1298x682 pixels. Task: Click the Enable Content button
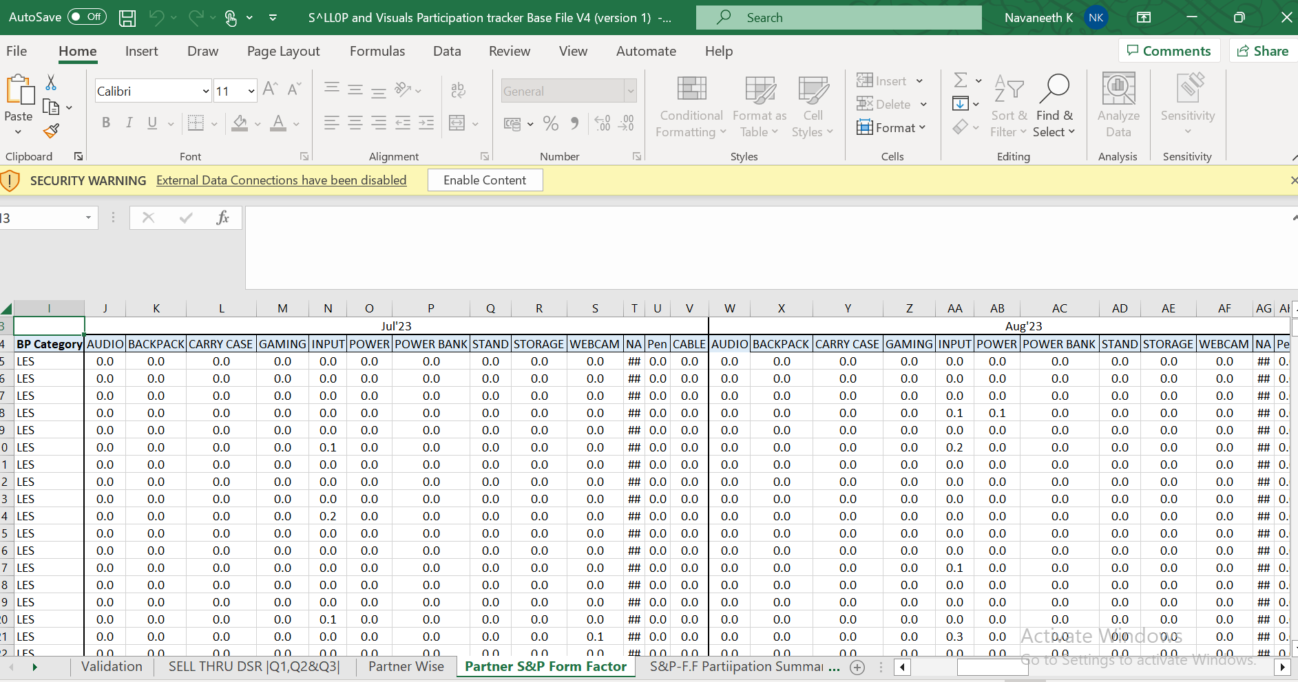[485, 180]
